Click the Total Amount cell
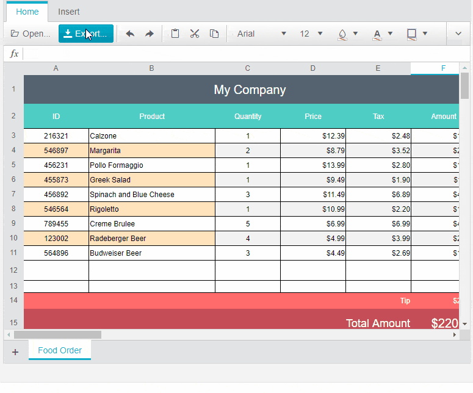 [378, 323]
